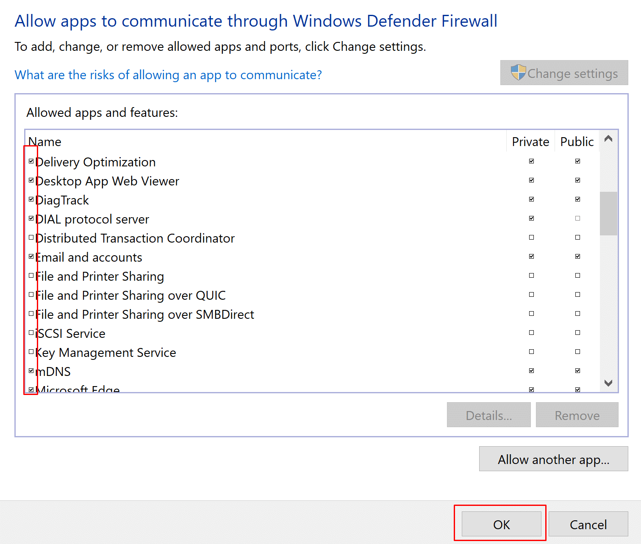Open the risks of allowing an app link
Viewport: 641px width, 544px height.
click(168, 75)
